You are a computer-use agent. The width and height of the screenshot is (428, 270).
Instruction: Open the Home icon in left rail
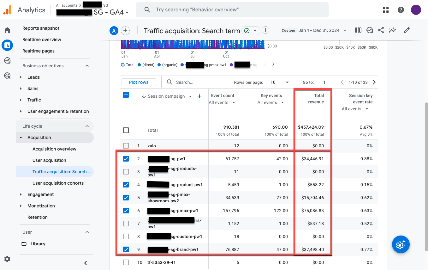[x=7, y=30]
